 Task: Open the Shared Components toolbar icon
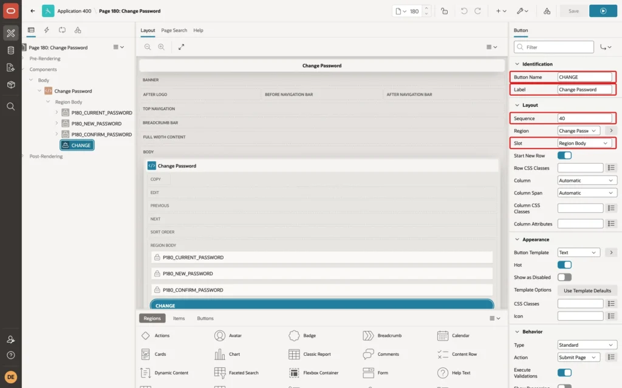point(547,11)
